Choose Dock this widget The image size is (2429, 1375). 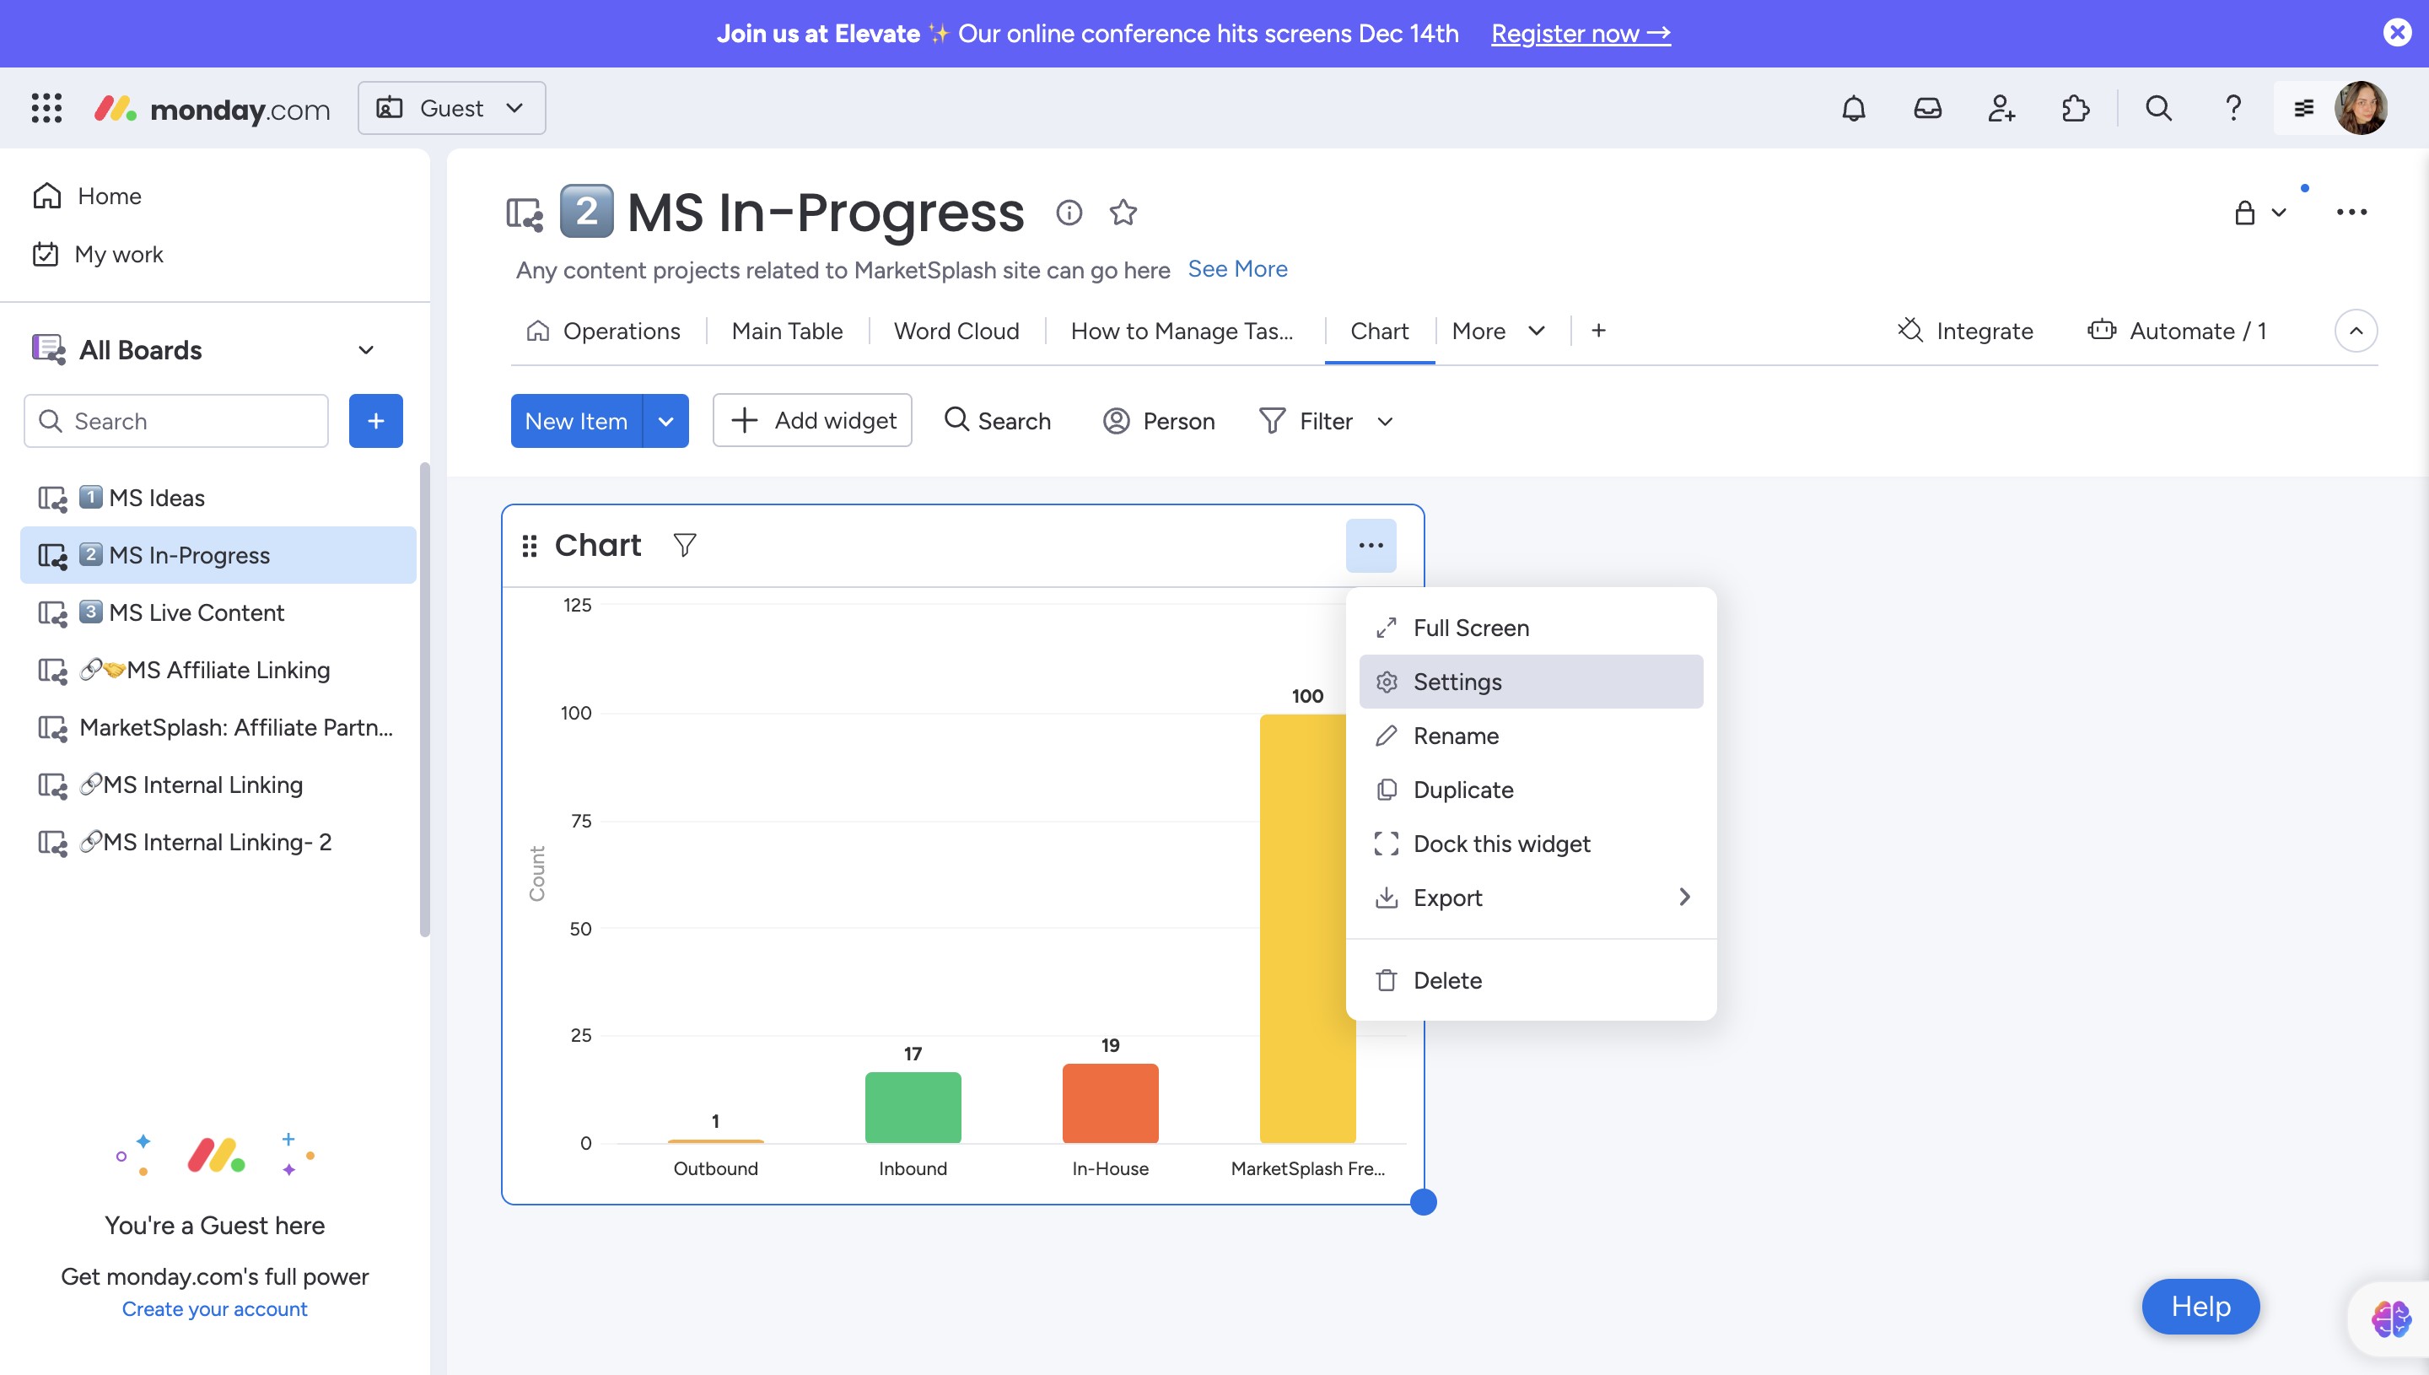(1530, 844)
